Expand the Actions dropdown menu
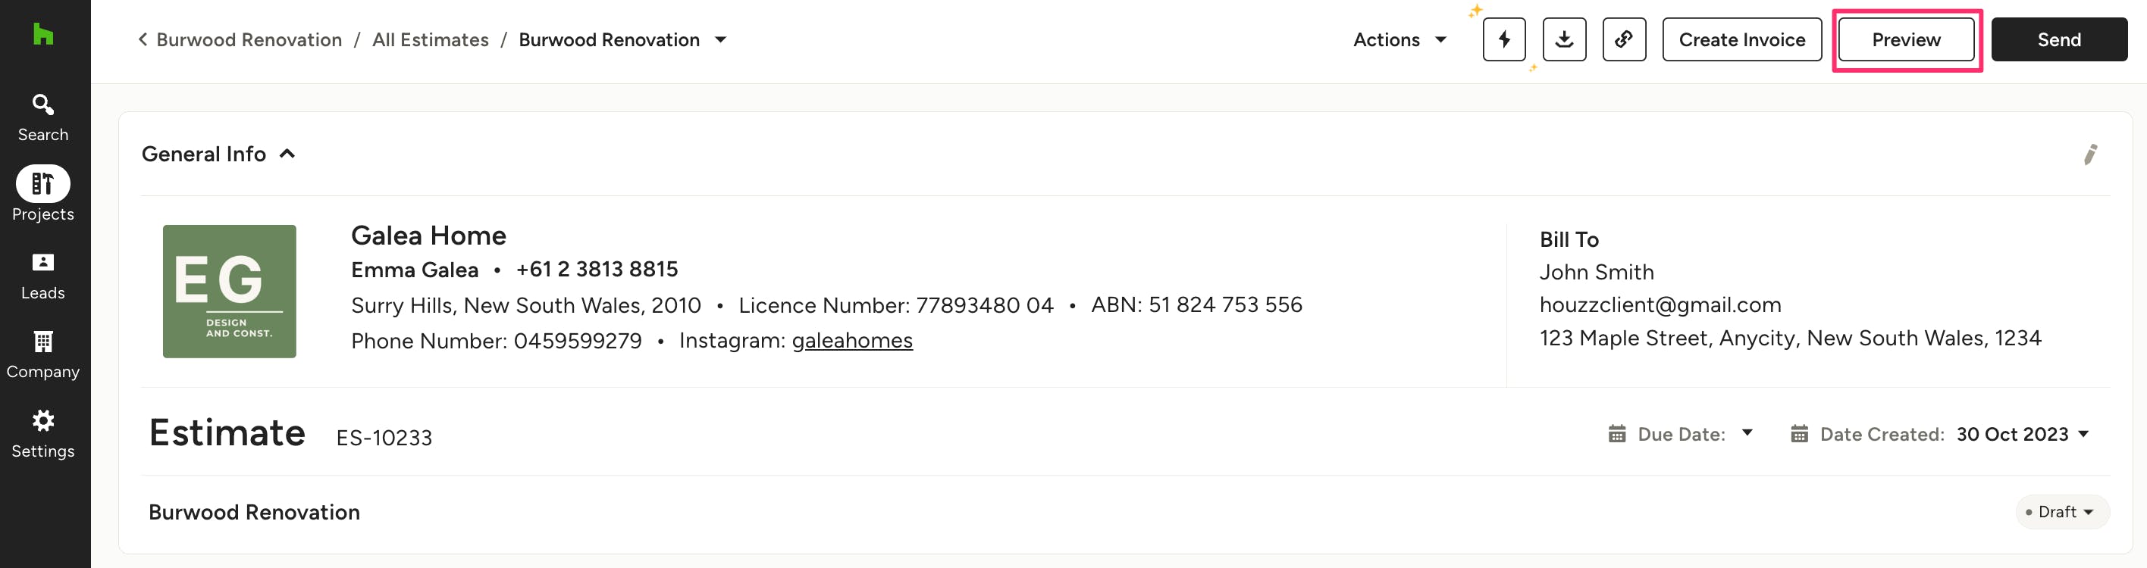This screenshot has width=2147, height=568. [1399, 39]
